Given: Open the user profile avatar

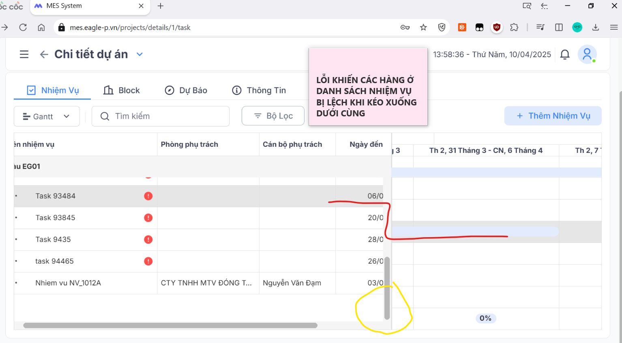Looking at the screenshot, I should pyautogui.click(x=587, y=54).
